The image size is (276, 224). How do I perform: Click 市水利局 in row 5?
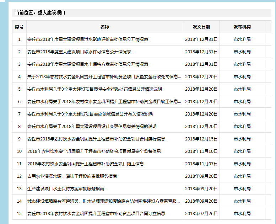(242, 89)
